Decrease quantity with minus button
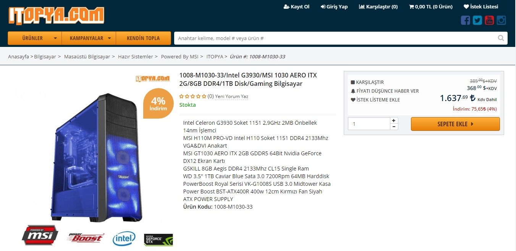The width and height of the screenshot is (516, 251). click(394, 127)
